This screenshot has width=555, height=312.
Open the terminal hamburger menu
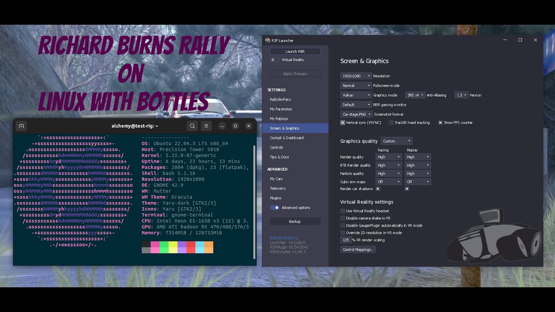pos(206,126)
